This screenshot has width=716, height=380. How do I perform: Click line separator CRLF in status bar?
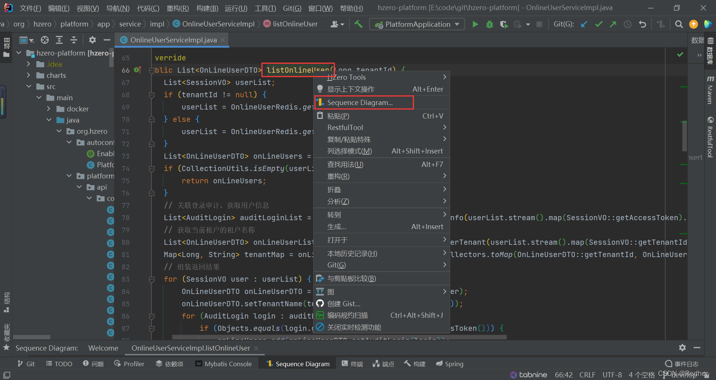pyautogui.click(x=587, y=374)
